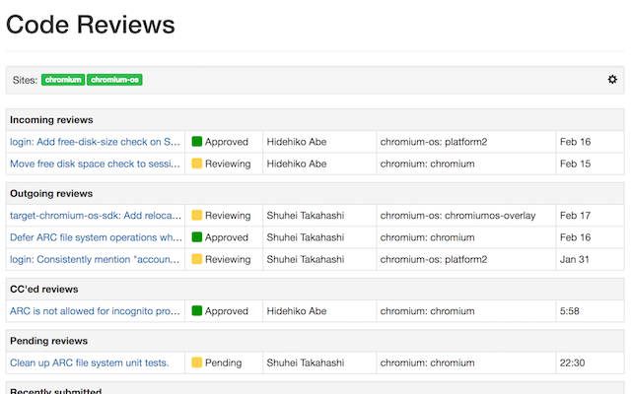The height and width of the screenshot is (394, 631).
Task: Click green Approved icon for Defer ARC review
Action: [197, 237]
